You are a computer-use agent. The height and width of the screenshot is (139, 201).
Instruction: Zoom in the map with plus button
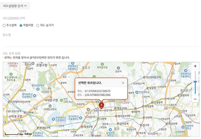[x=195, y=66]
